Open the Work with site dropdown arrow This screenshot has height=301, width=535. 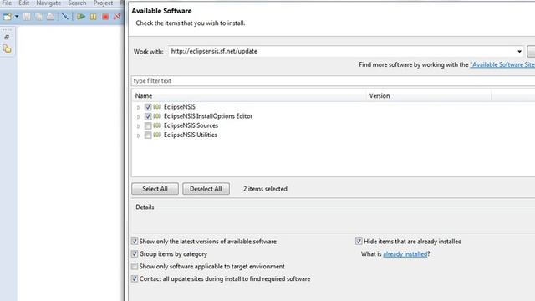point(519,52)
